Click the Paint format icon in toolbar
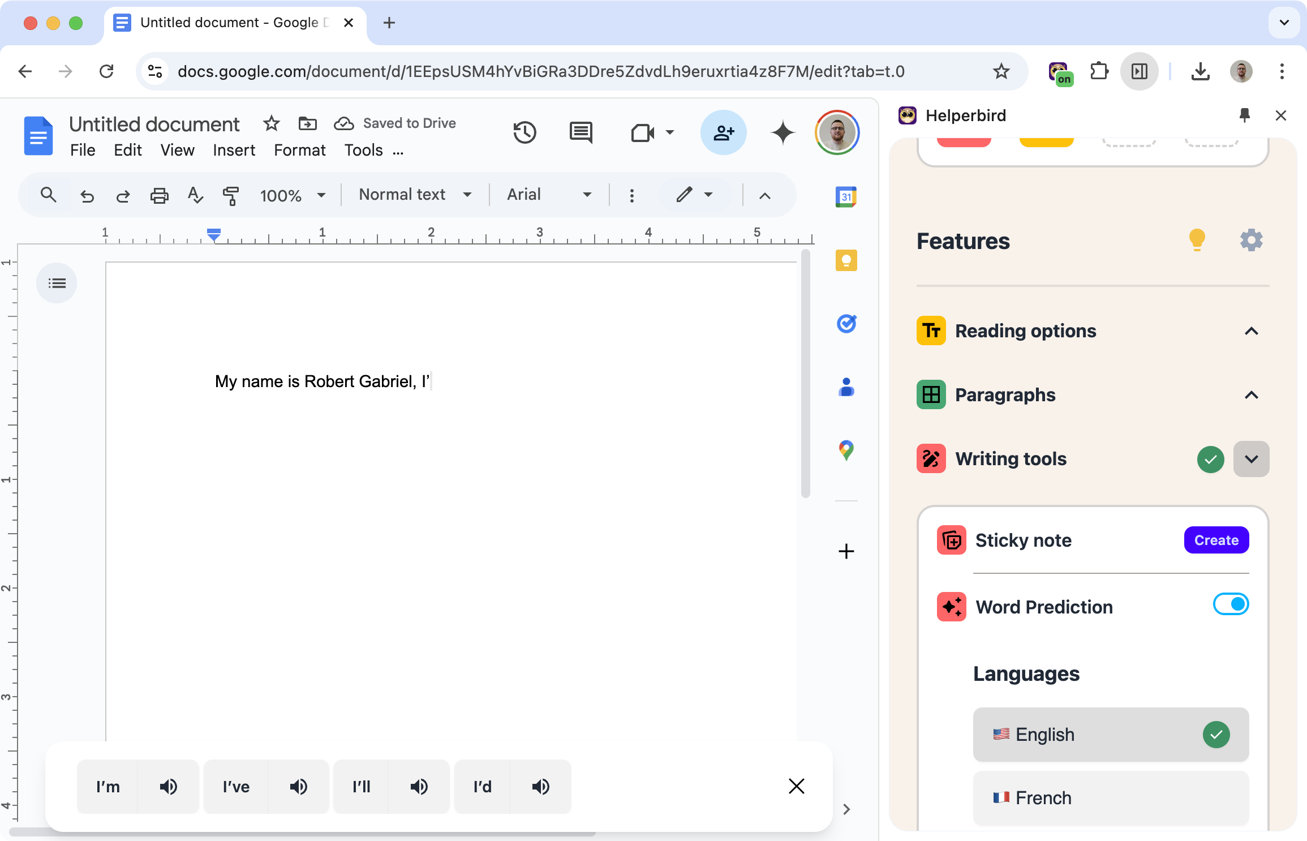The width and height of the screenshot is (1307, 841). (x=231, y=195)
